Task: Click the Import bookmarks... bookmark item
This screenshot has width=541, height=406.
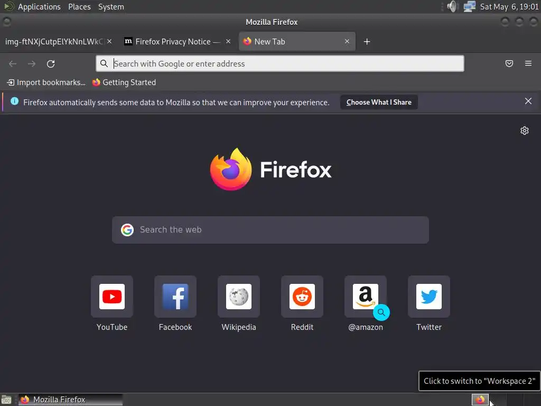Action: [x=46, y=82]
